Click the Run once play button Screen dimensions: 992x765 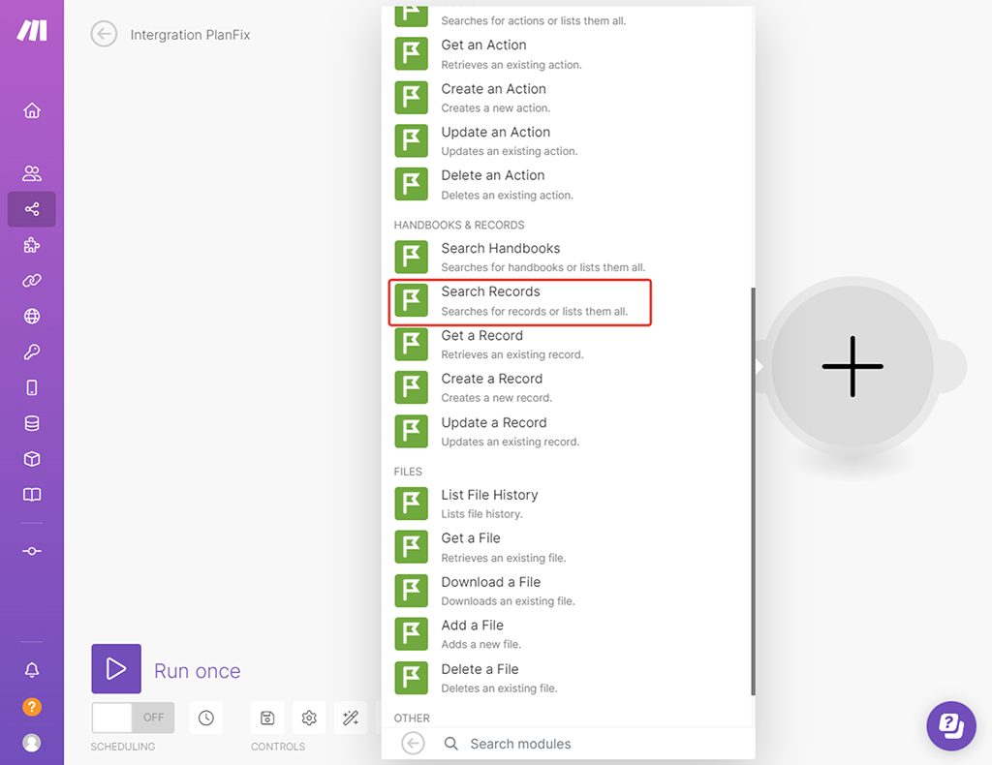(x=116, y=669)
